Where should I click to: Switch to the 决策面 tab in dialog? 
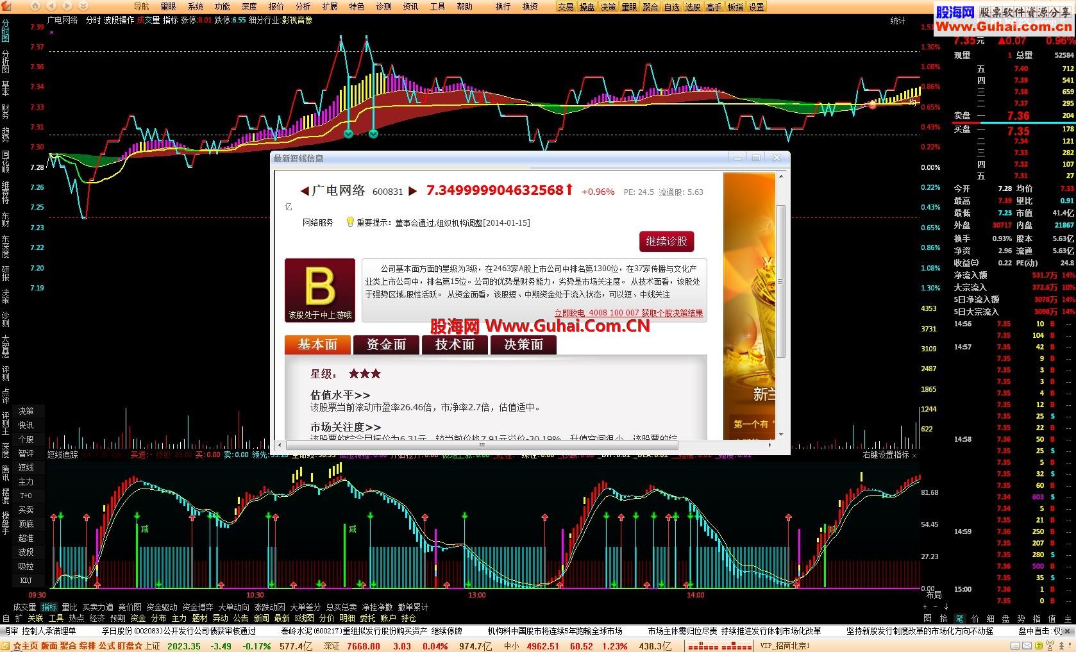click(523, 344)
